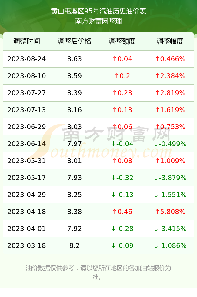Click the ↓-3.879% percentage cell

[170, 178]
